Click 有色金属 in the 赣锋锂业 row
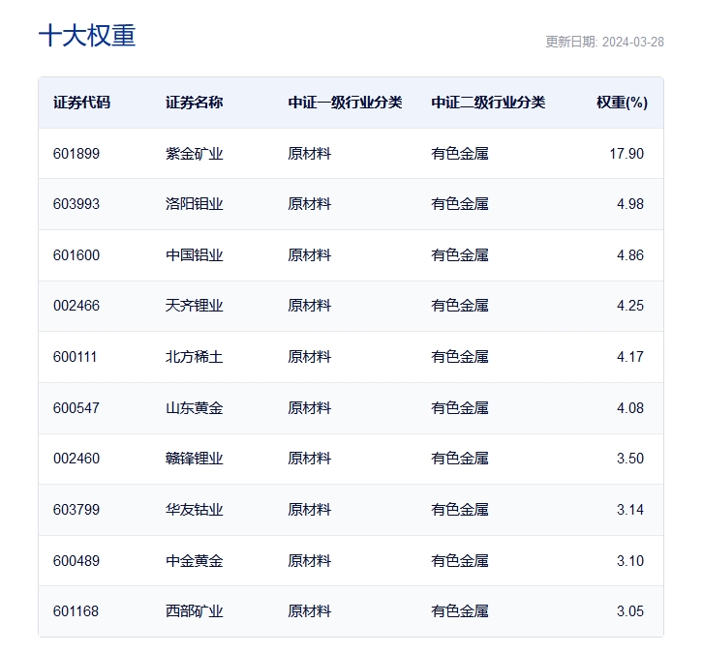This screenshot has height=653, width=703. coord(460,459)
